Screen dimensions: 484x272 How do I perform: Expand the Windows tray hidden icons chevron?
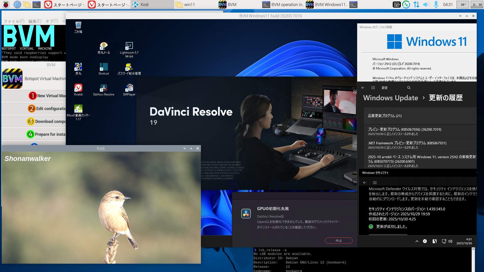[417, 241]
